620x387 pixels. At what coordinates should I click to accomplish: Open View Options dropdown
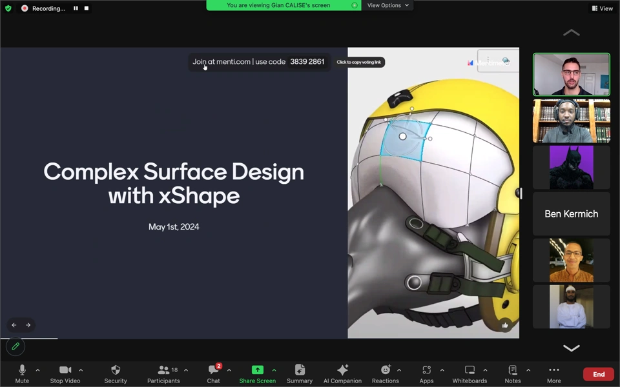pos(387,5)
